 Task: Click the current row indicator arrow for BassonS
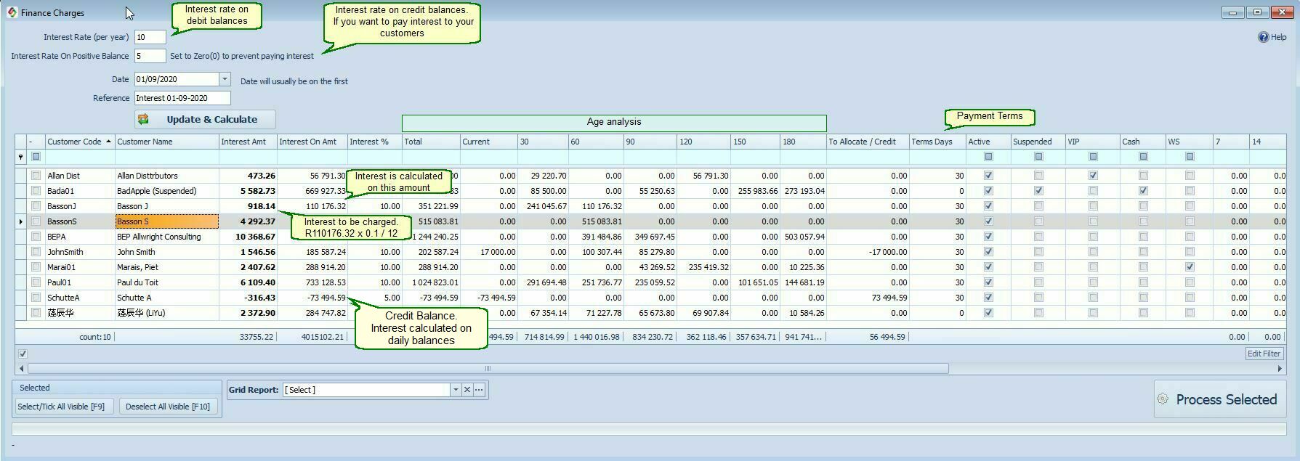coord(20,221)
